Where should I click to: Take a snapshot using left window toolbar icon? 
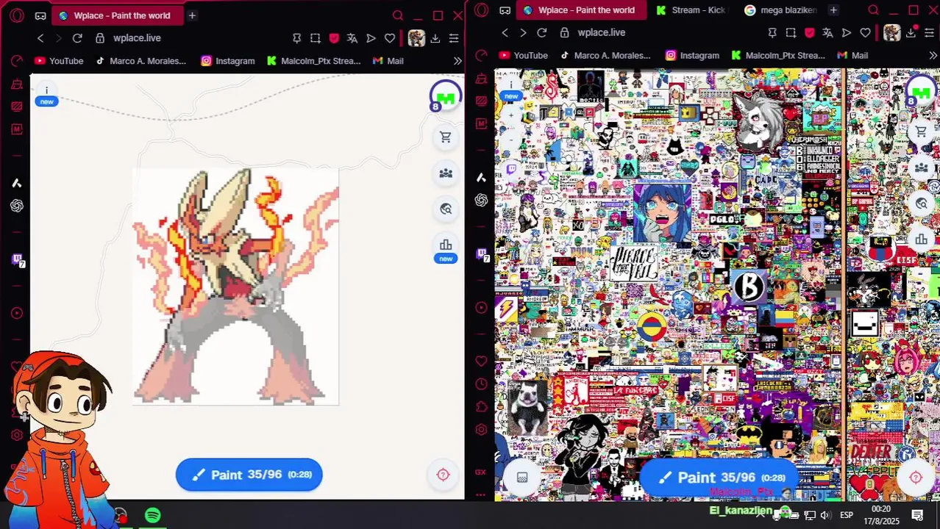[316, 38]
